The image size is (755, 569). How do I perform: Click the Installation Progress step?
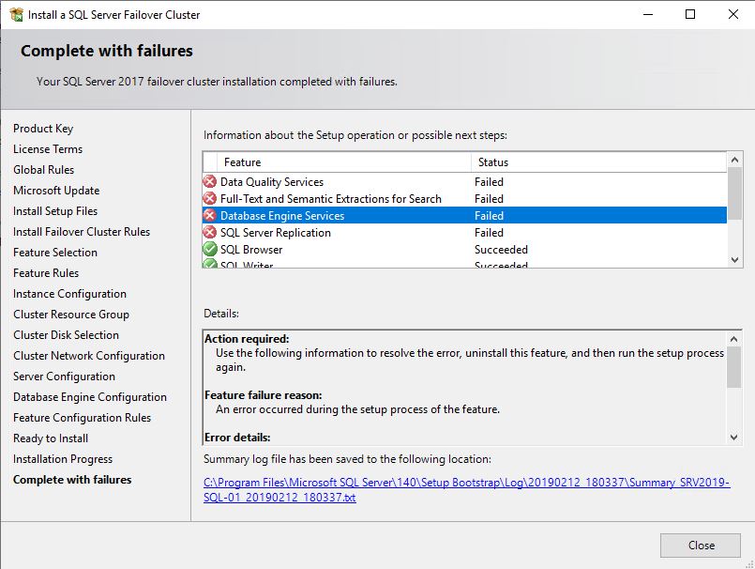tap(63, 459)
